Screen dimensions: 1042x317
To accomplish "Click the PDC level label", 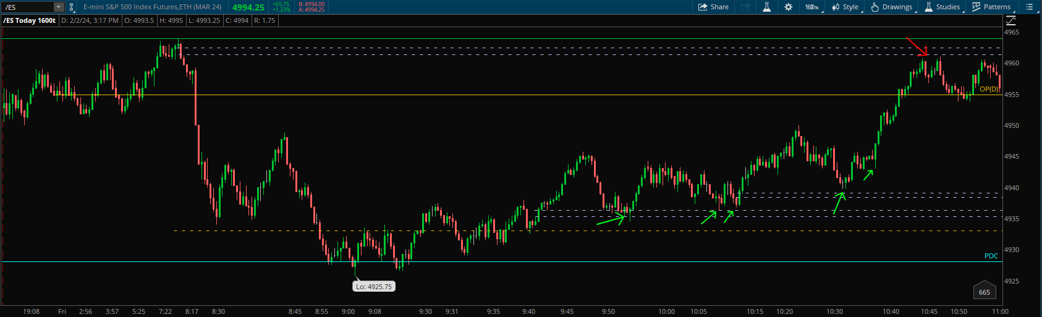I will tap(991, 256).
